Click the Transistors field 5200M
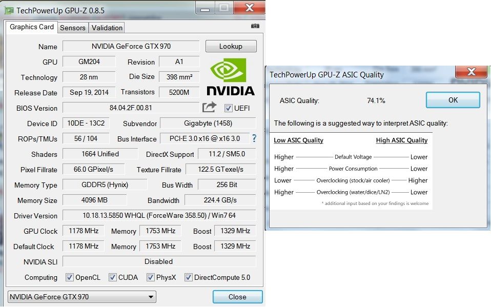This screenshot has height=307, width=491. [x=179, y=92]
